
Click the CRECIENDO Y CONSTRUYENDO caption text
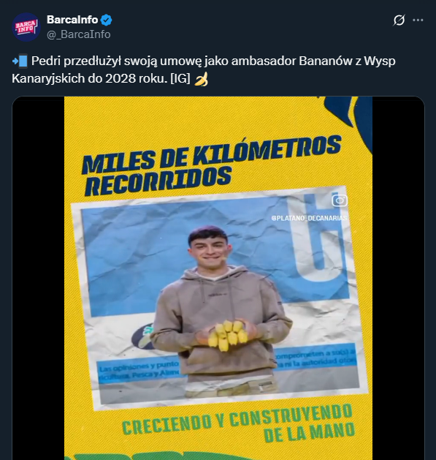237,423
